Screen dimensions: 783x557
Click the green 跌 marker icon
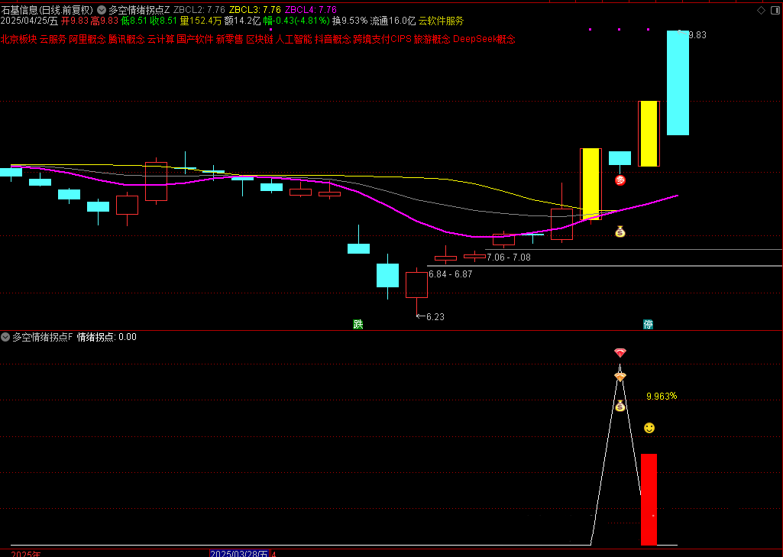coord(358,324)
